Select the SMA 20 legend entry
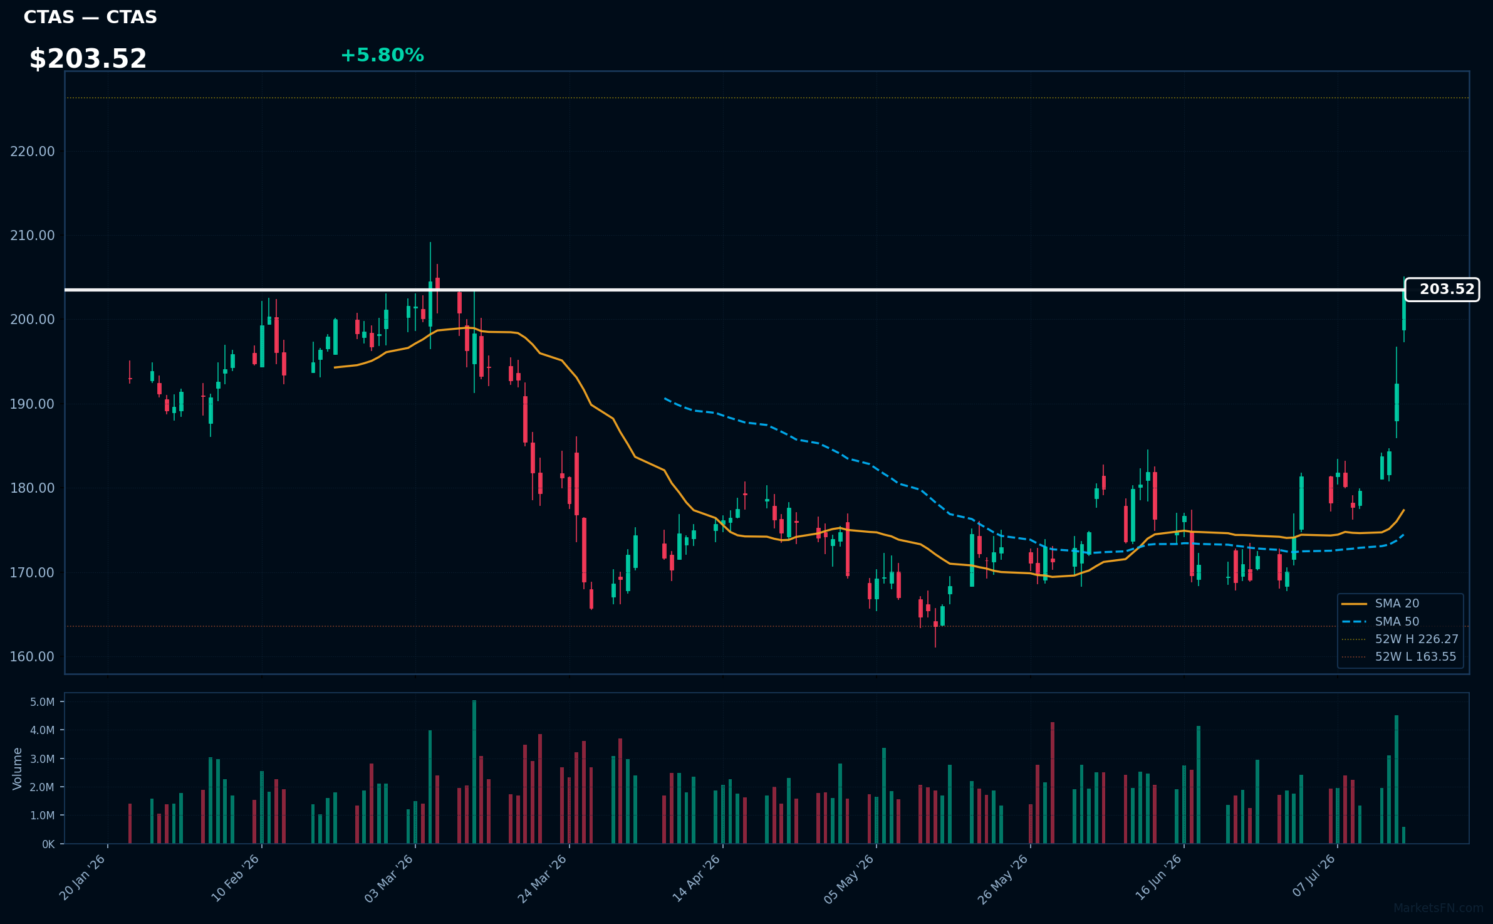This screenshot has height=924, width=1493. coord(1380,604)
